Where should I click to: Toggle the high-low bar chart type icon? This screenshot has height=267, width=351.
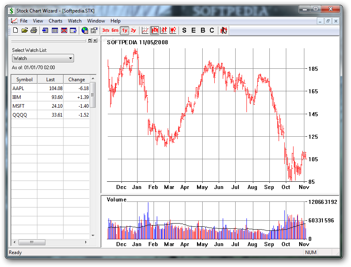154,30
